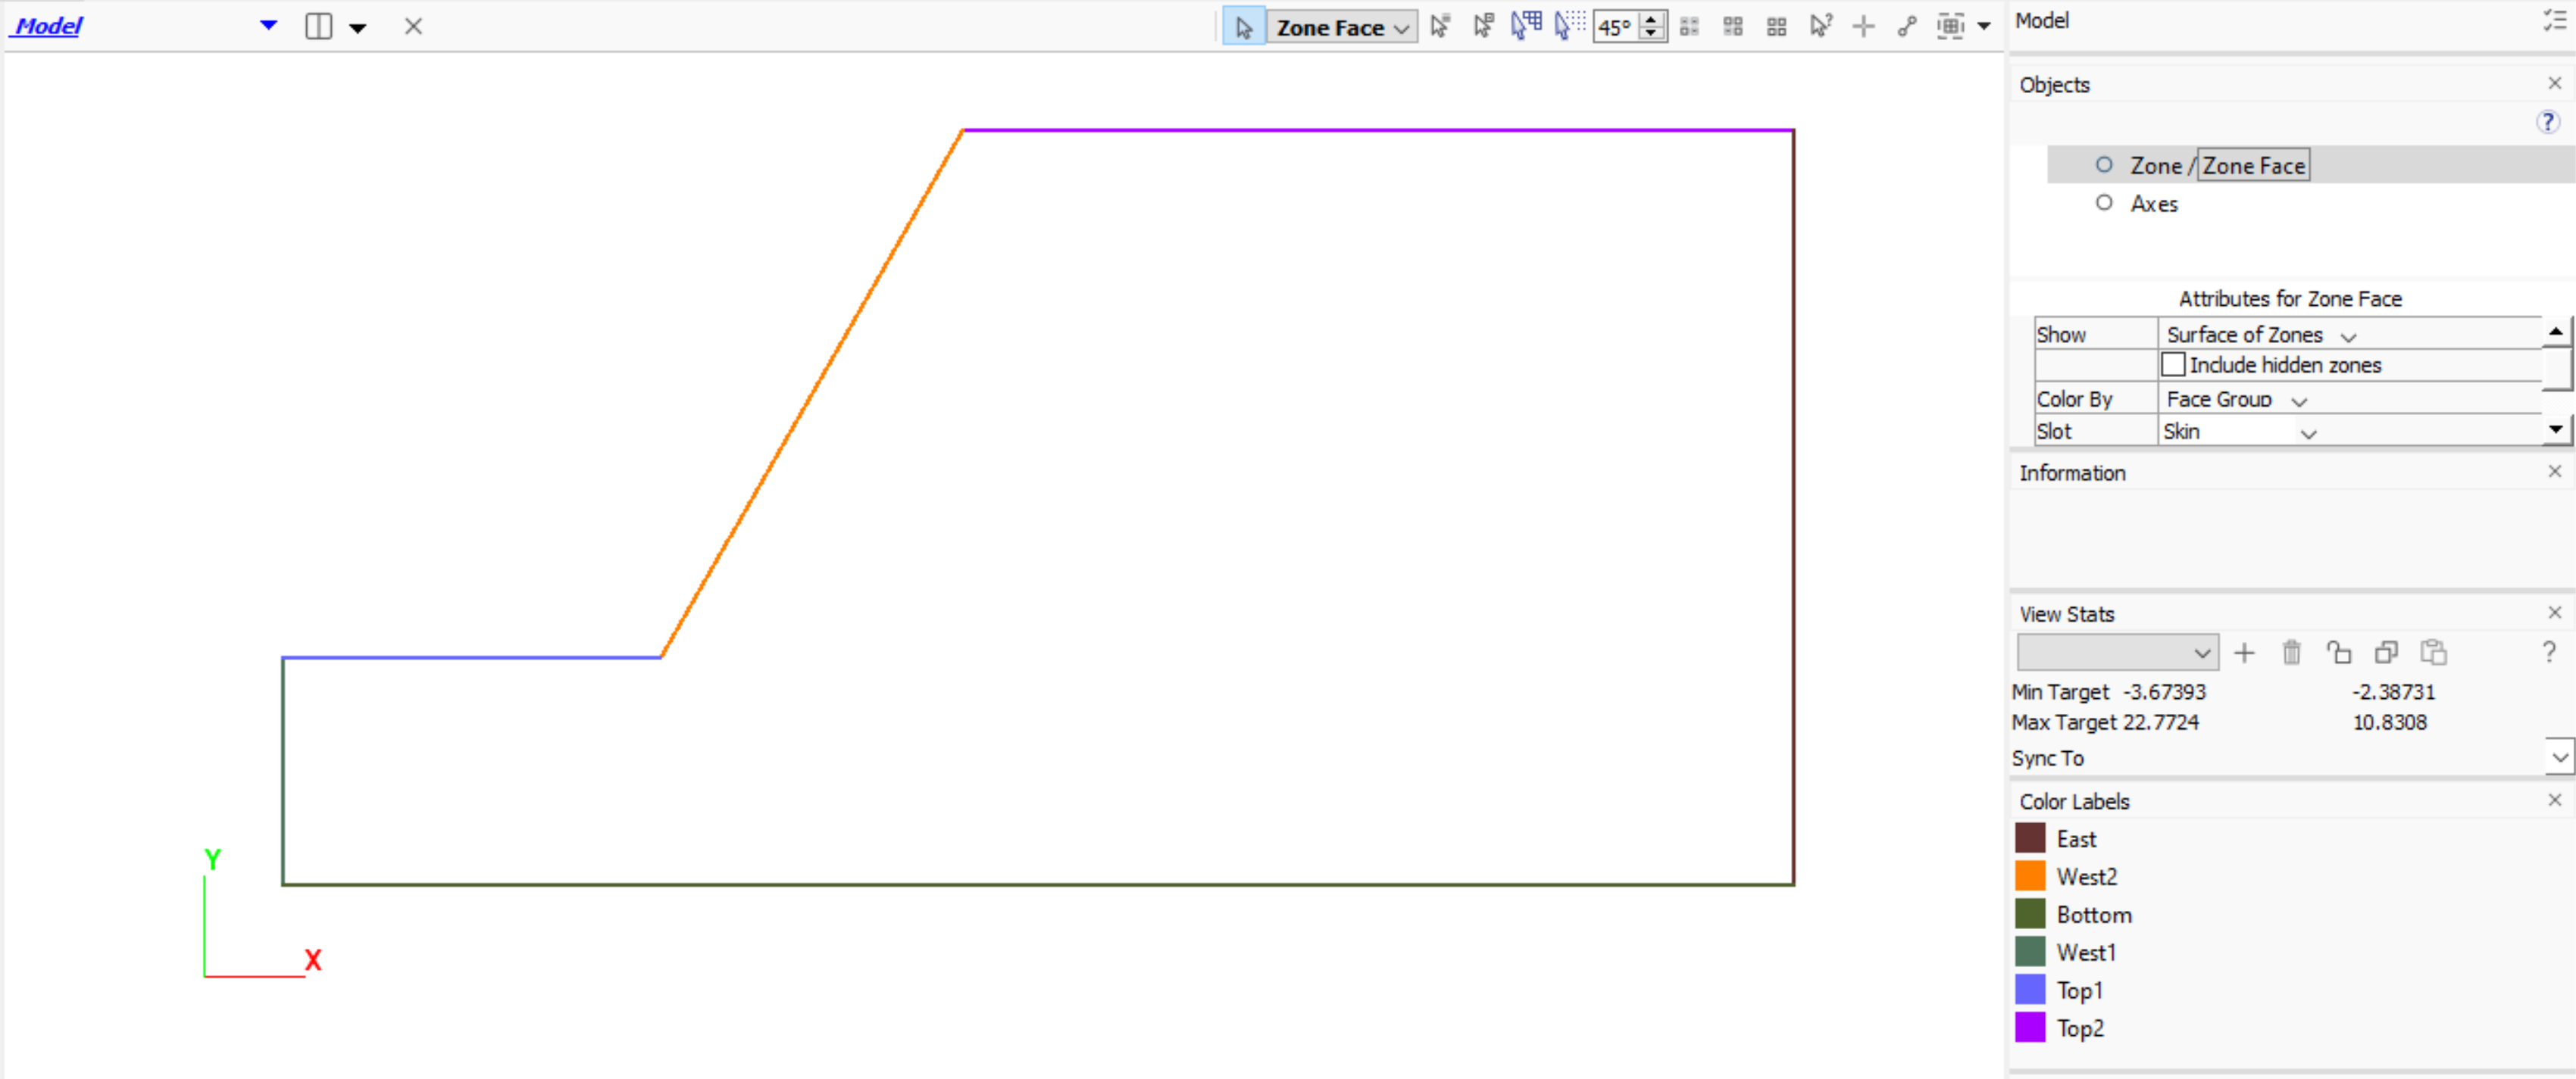This screenshot has width=2576, height=1079.
Task: Toggle visibility circle for Axes
Action: pos(2104,203)
